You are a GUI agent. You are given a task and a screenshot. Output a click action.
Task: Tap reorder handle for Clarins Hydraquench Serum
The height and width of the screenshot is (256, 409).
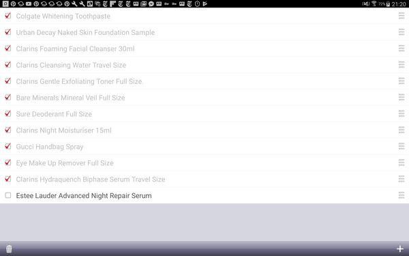coord(402,179)
